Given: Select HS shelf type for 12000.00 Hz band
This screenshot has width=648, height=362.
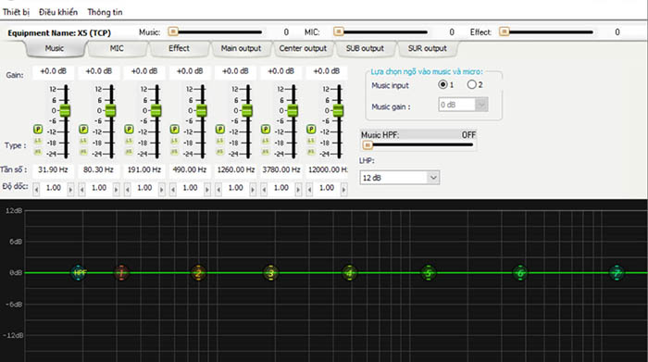Looking at the screenshot, I should click(311, 152).
